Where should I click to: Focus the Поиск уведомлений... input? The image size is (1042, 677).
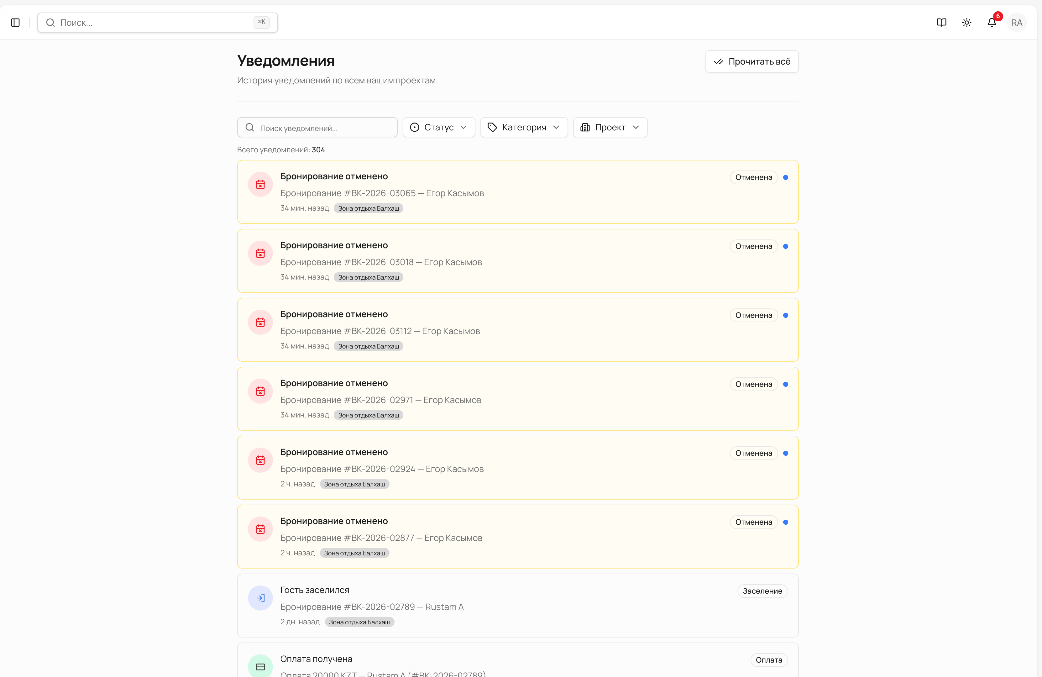pyautogui.click(x=317, y=128)
